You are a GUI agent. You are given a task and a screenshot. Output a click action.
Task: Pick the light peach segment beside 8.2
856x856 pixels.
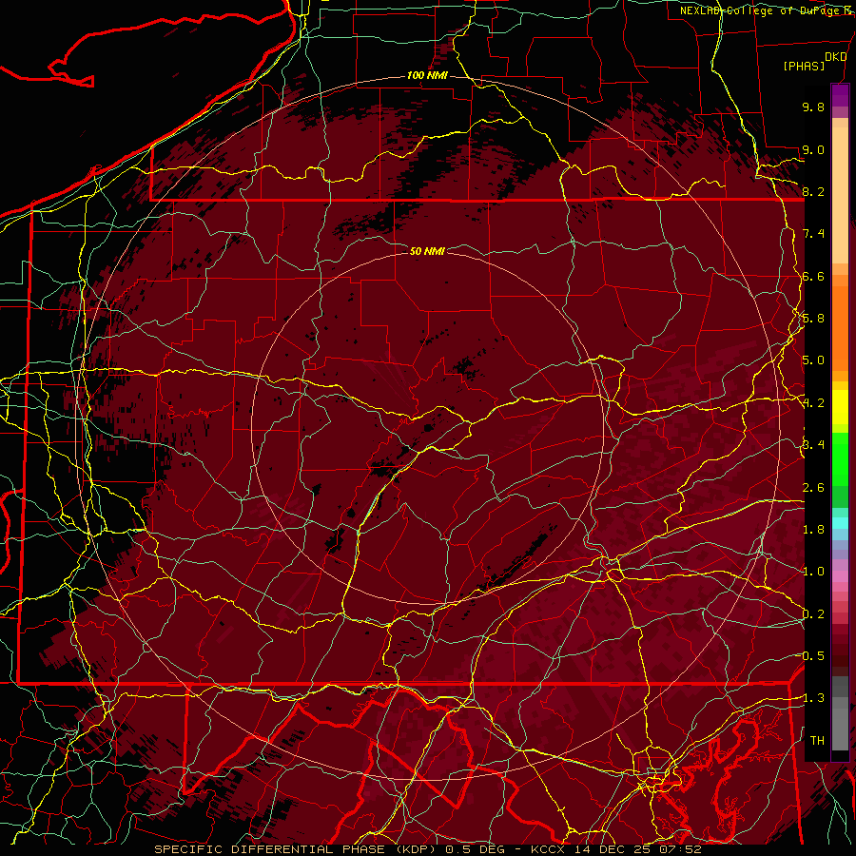[x=840, y=195]
